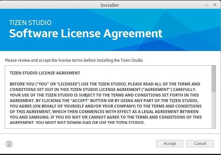
Task: Click the line starting 'AGREEMENT. BY CLICKING THE "ACCEPT"'
Action: point(104,101)
